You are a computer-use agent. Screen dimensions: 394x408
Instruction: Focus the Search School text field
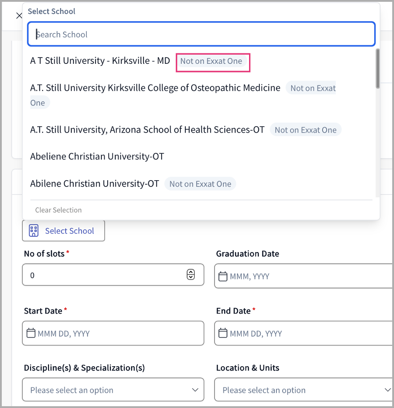pos(201,35)
